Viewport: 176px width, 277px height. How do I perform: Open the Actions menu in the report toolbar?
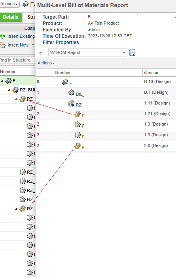click(x=46, y=63)
